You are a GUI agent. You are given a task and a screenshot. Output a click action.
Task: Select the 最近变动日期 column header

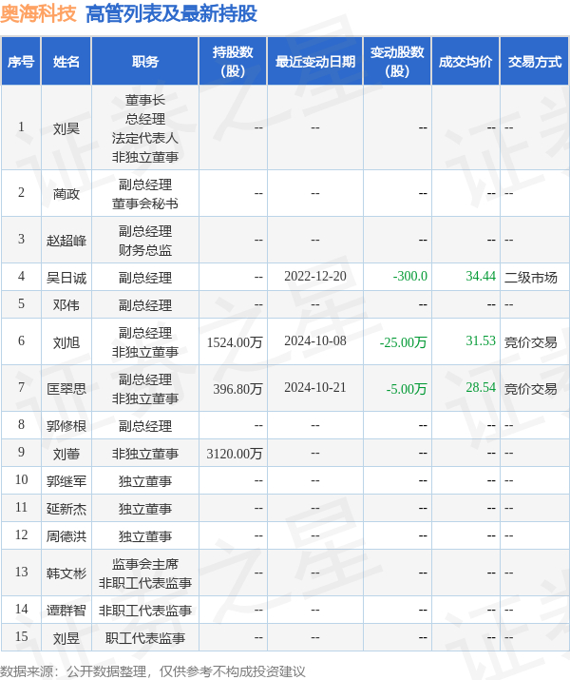pyautogui.click(x=315, y=62)
